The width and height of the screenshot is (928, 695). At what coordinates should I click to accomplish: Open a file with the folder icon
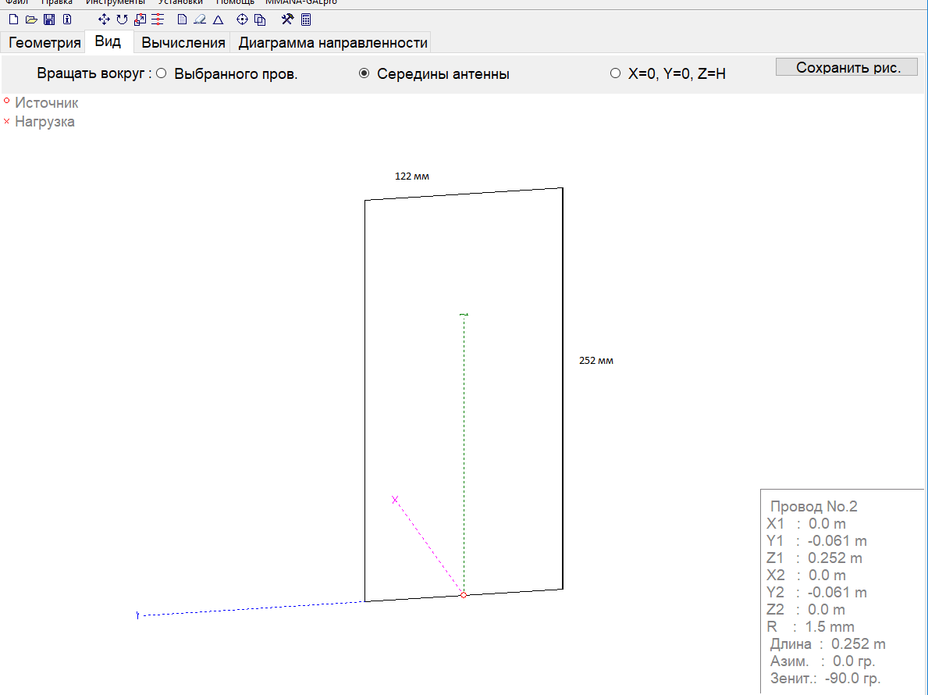(x=31, y=20)
